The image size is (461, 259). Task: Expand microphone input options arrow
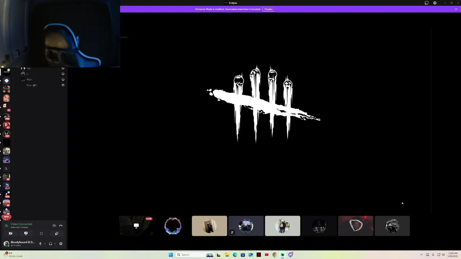[45, 244]
